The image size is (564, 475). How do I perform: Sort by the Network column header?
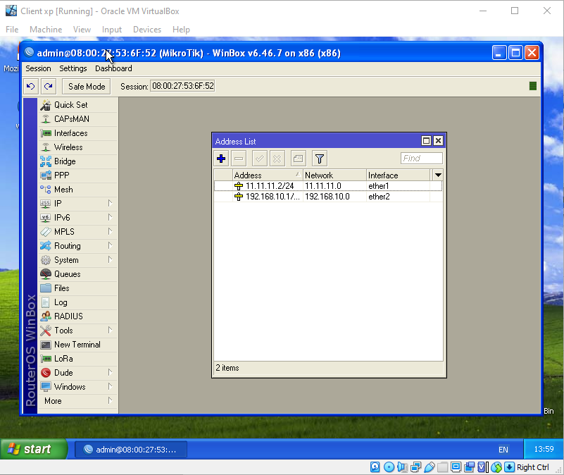334,175
